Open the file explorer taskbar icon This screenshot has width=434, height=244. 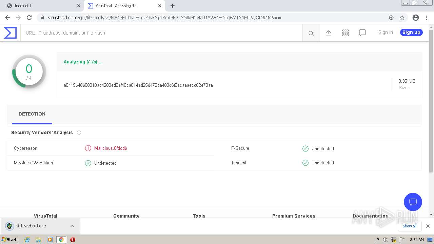coord(38,240)
